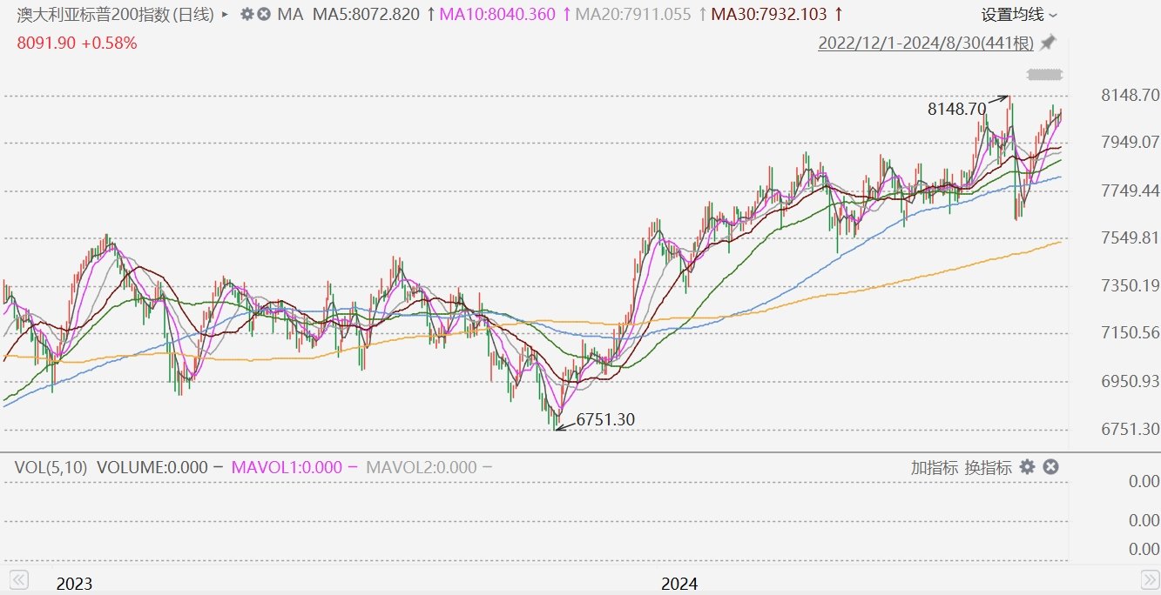Toggle the MA5 moving average label
This screenshot has width=1161, height=595.
click(x=366, y=15)
